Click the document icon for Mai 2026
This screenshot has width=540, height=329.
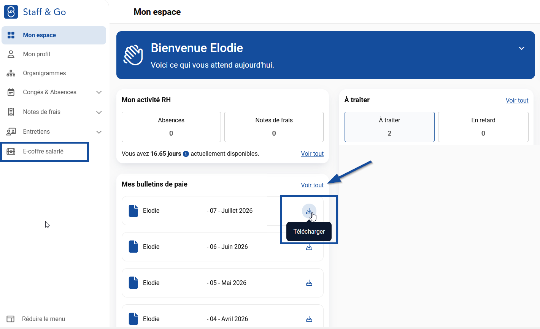133,283
